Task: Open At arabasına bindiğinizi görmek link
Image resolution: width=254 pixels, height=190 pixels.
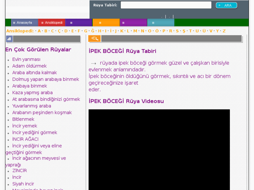Action: (46, 99)
